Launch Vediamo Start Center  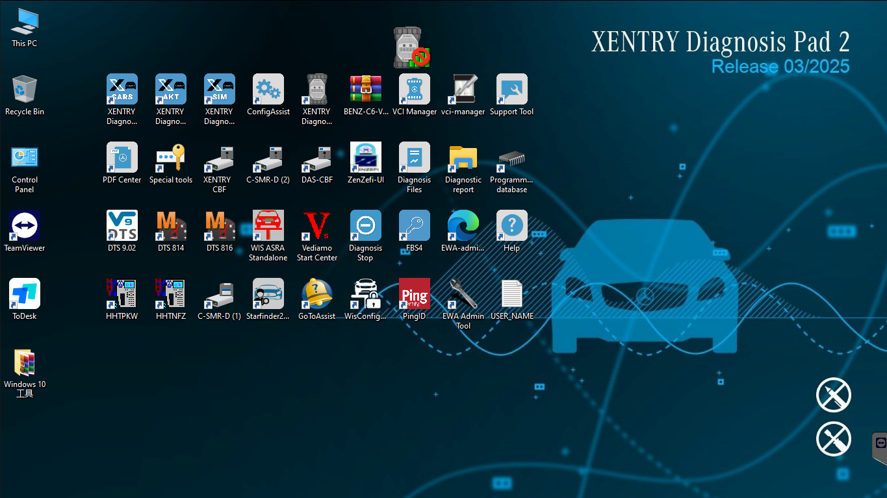(x=317, y=226)
